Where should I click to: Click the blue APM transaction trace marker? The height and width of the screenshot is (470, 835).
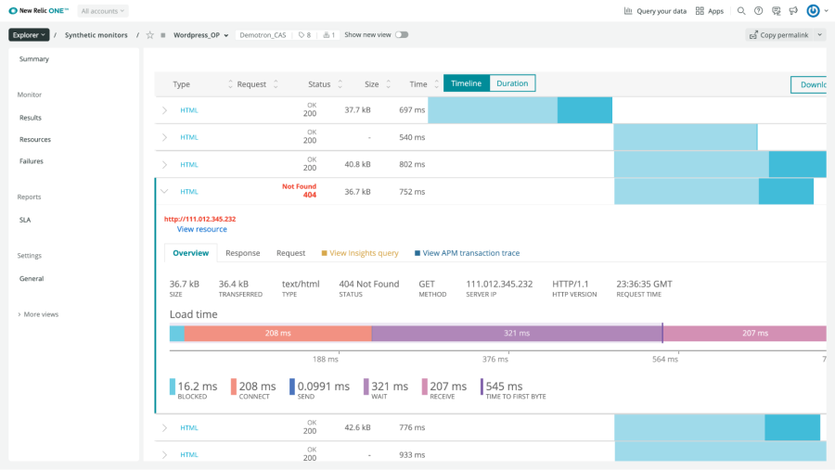(x=417, y=253)
